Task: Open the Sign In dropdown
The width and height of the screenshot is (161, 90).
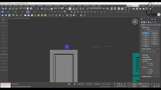Action: tap(133, 6)
